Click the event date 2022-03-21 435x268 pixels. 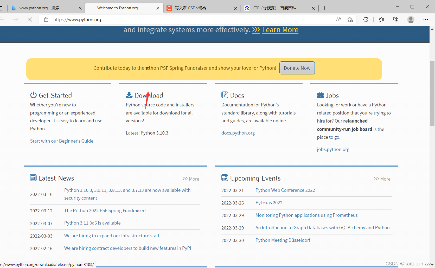point(233,190)
